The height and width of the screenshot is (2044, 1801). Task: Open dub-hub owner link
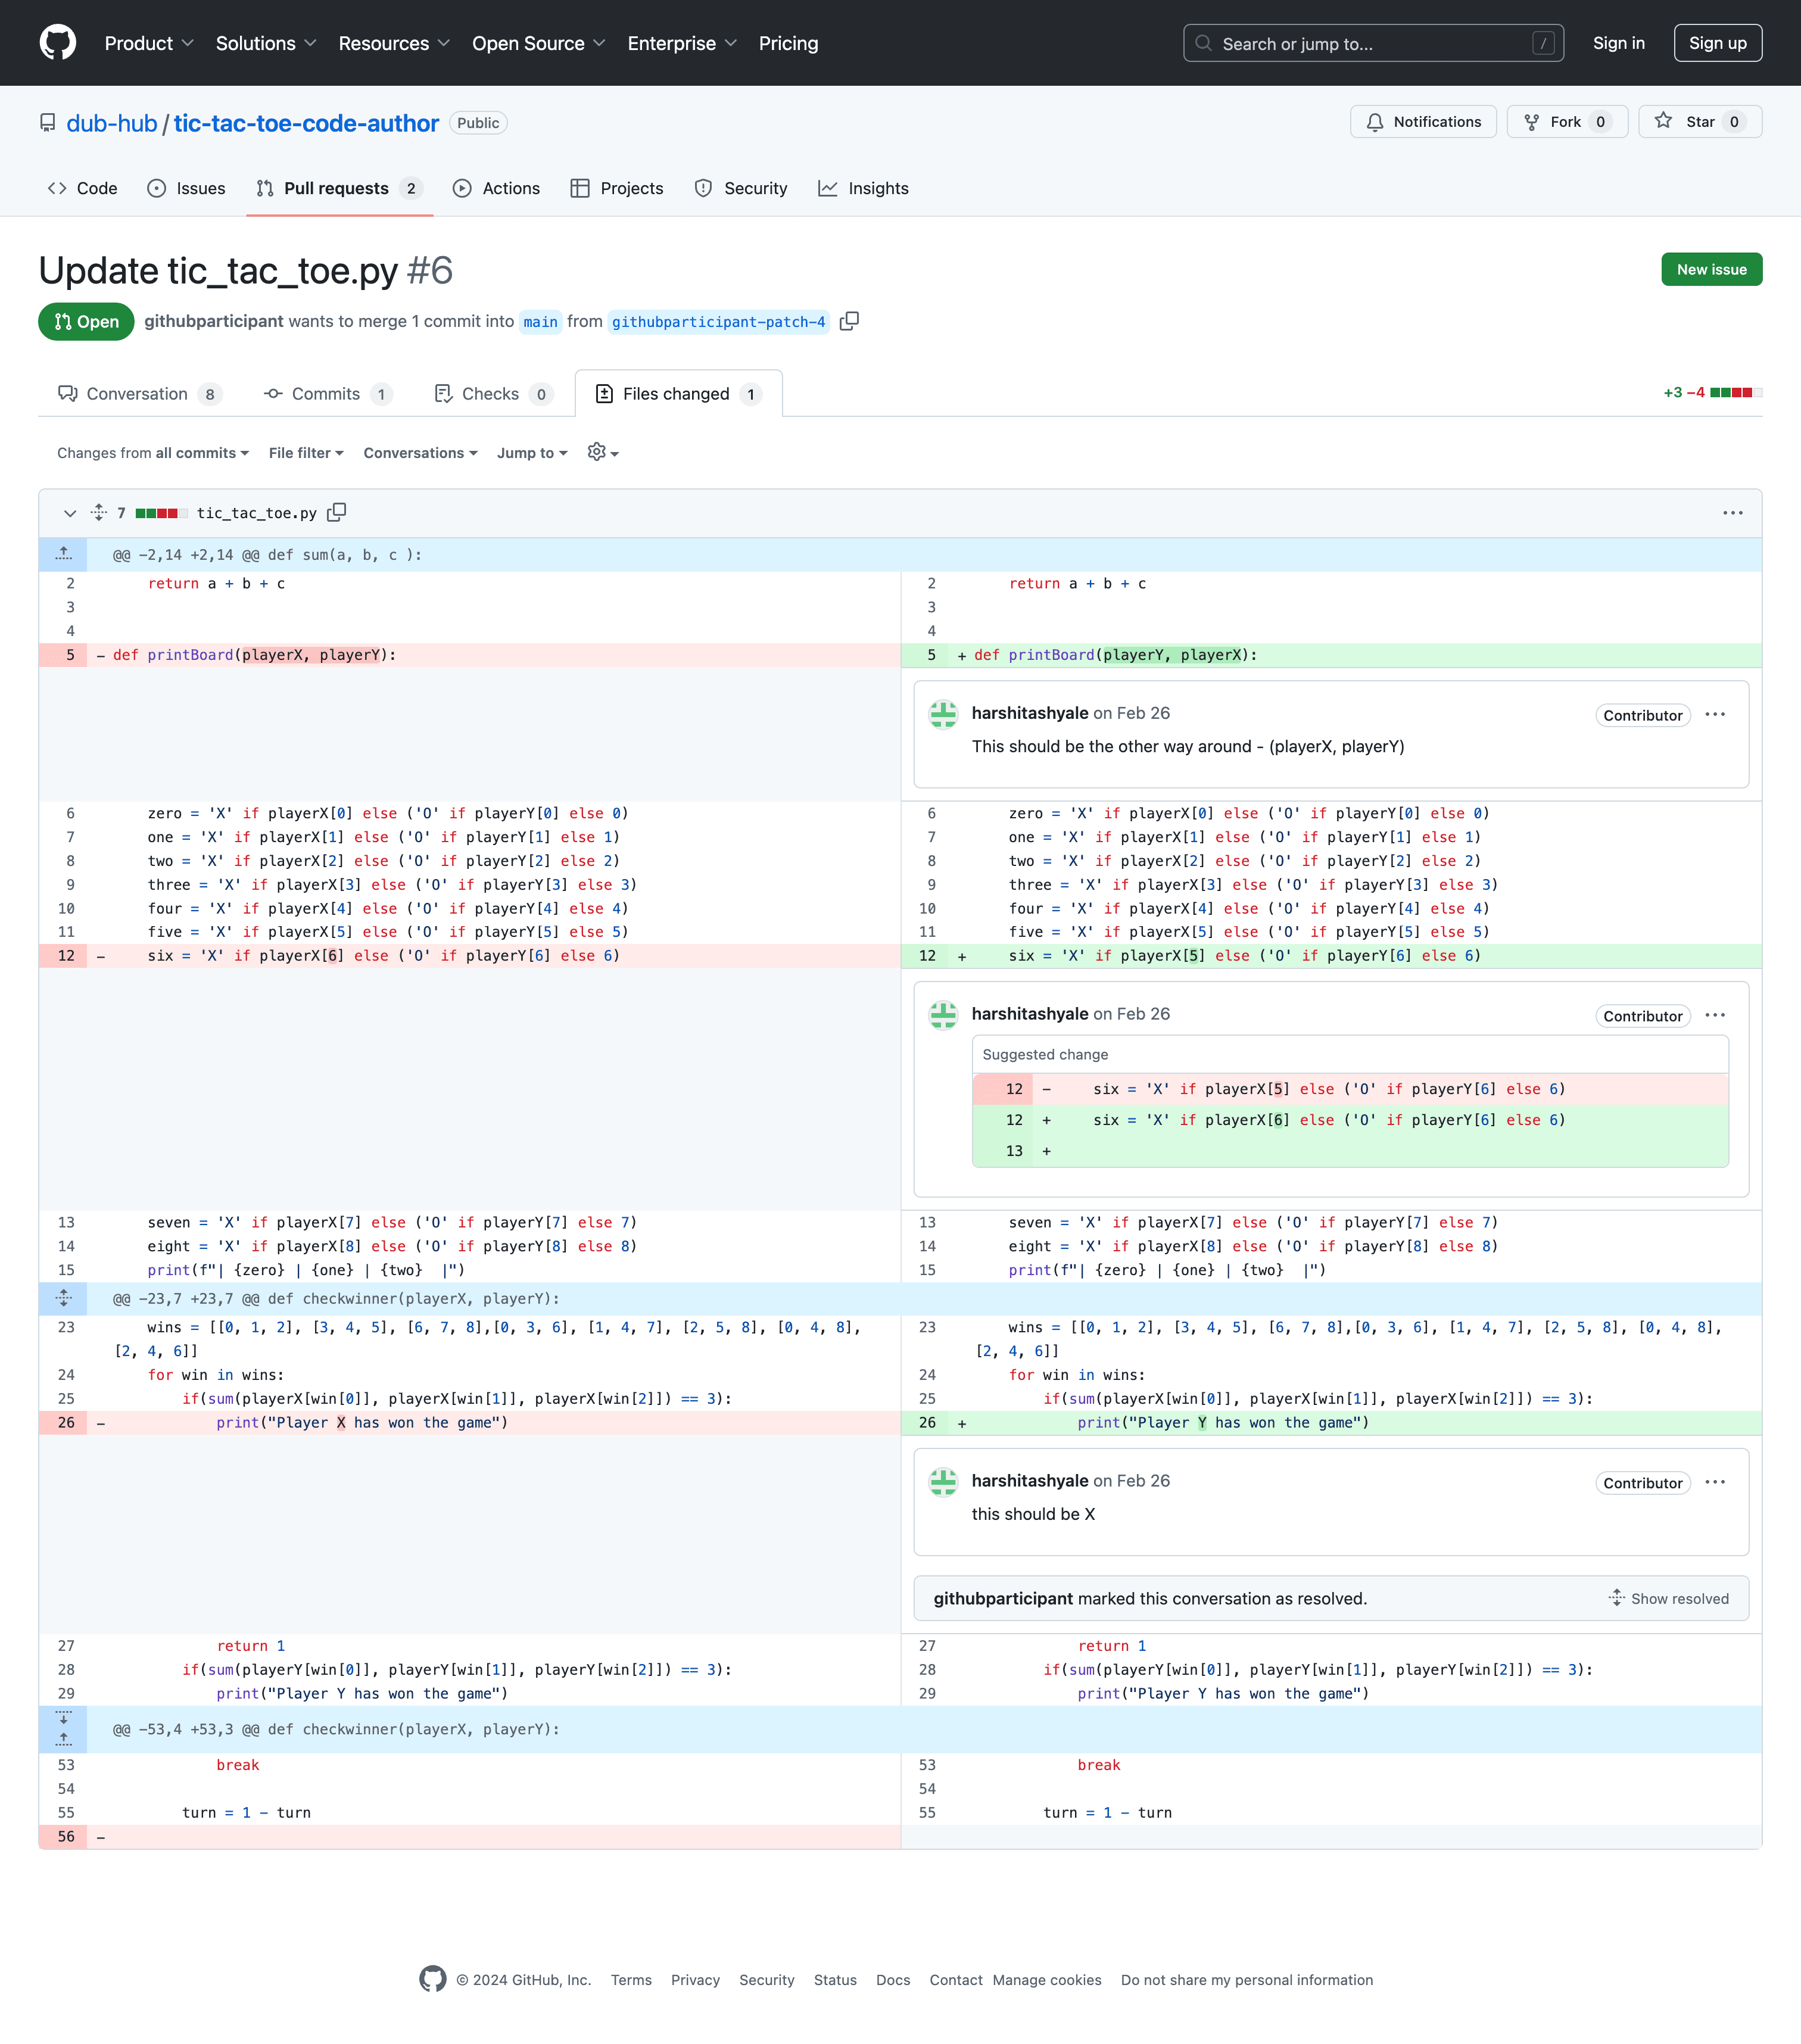tap(112, 123)
